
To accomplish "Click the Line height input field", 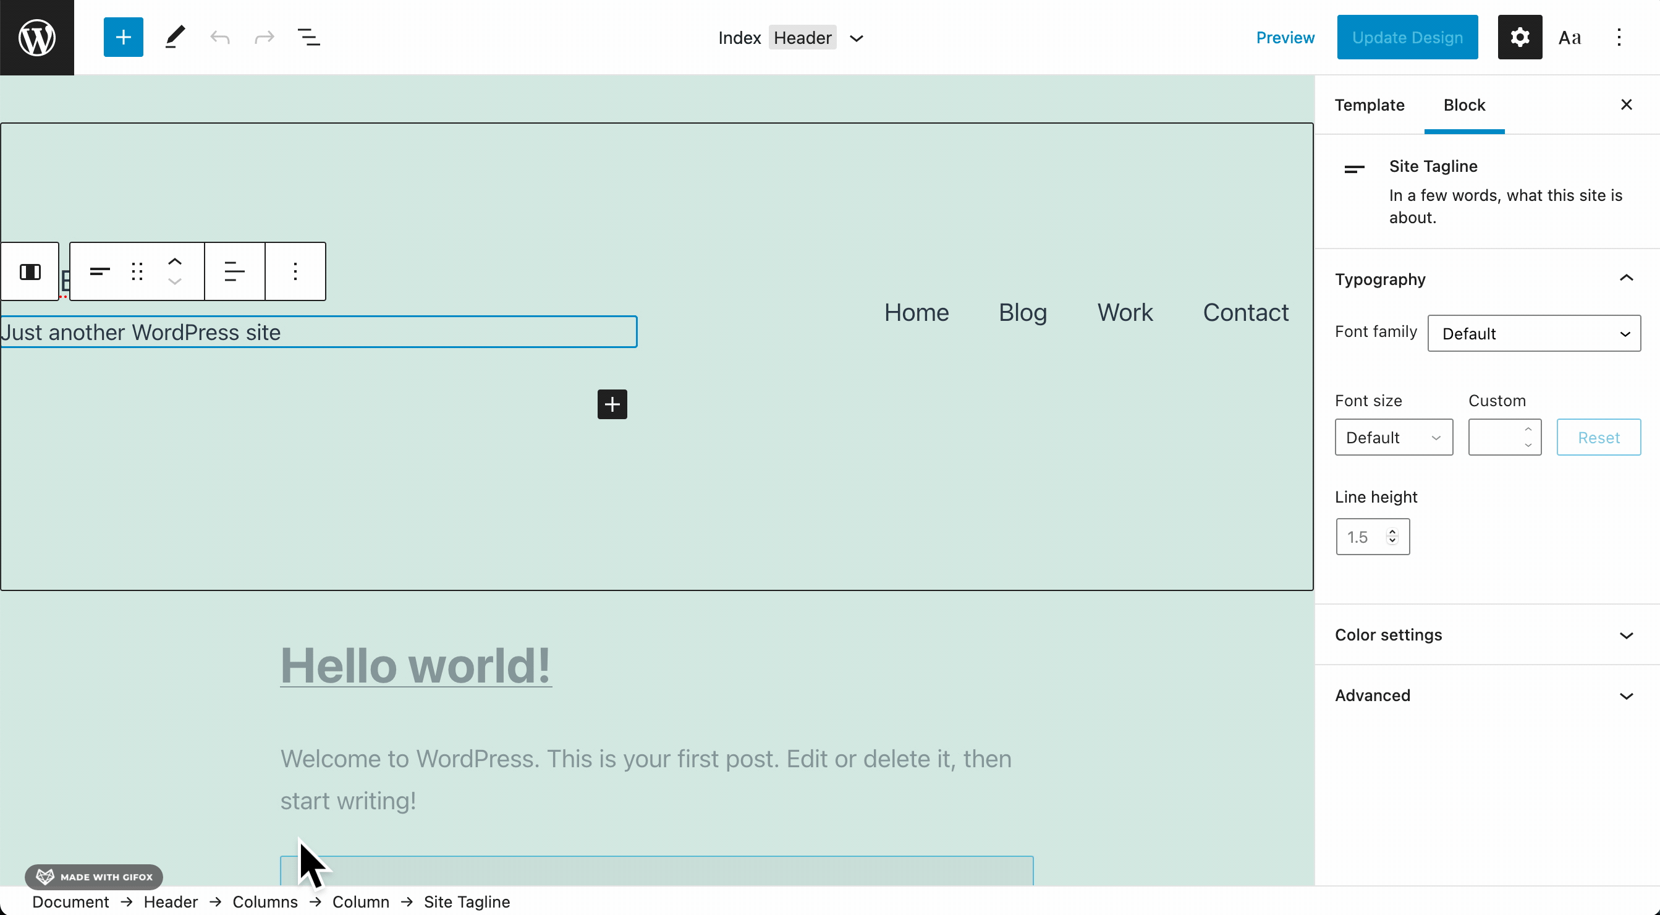I will tap(1373, 537).
